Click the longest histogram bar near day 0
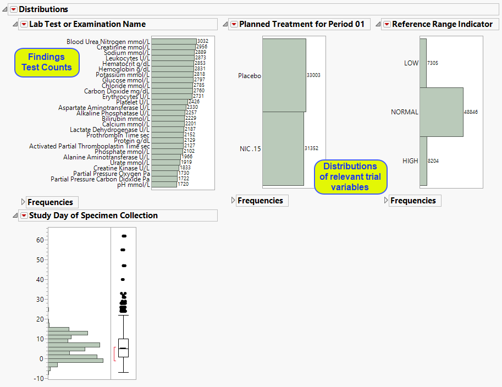Screen dimensions: 502x387 click(75, 361)
